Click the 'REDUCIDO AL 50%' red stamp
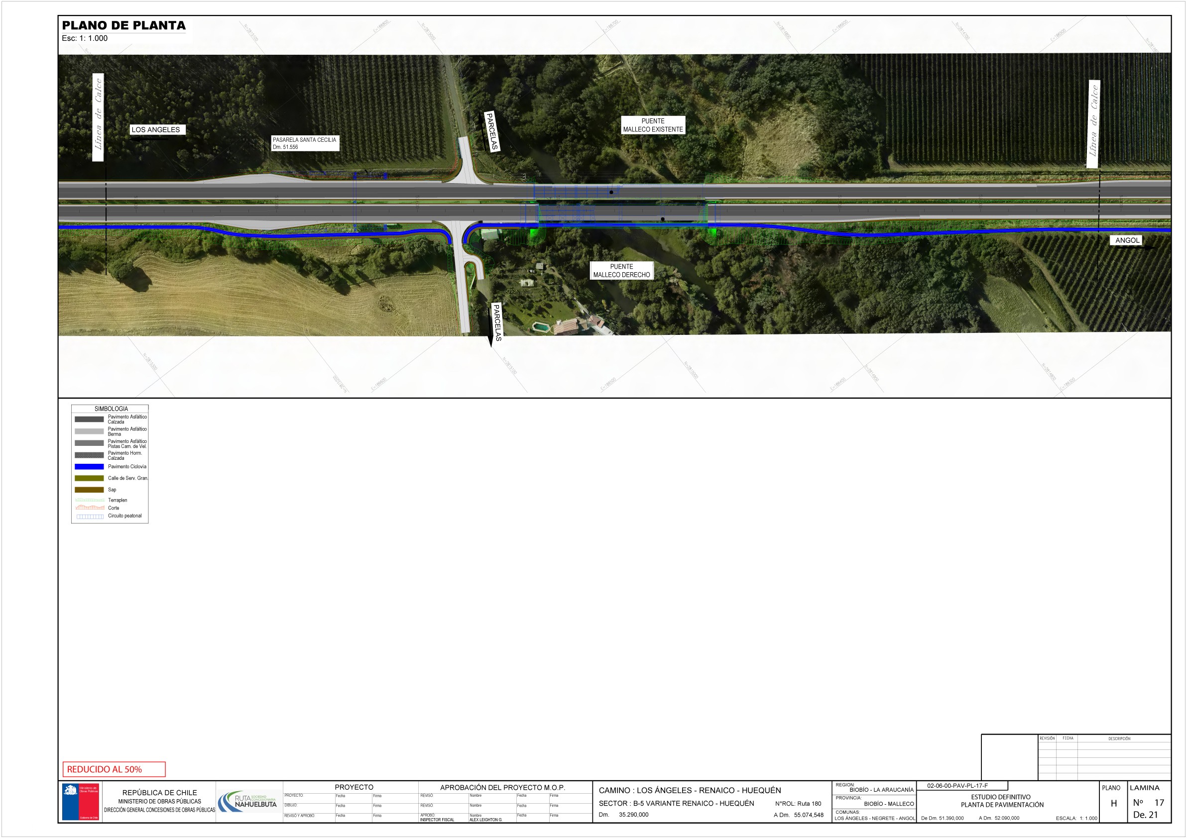Image resolution: width=1187 pixels, height=838 pixels. tap(114, 769)
